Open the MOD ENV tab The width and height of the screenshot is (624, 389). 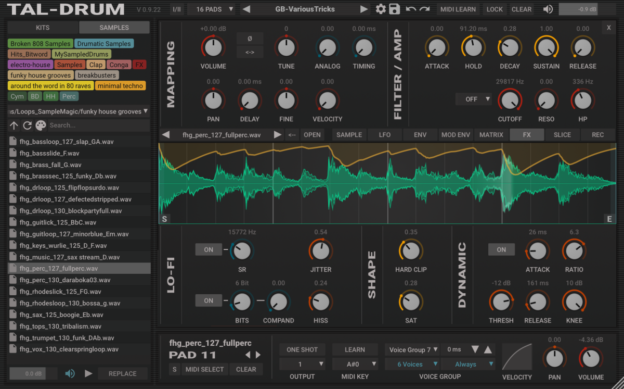(x=456, y=135)
